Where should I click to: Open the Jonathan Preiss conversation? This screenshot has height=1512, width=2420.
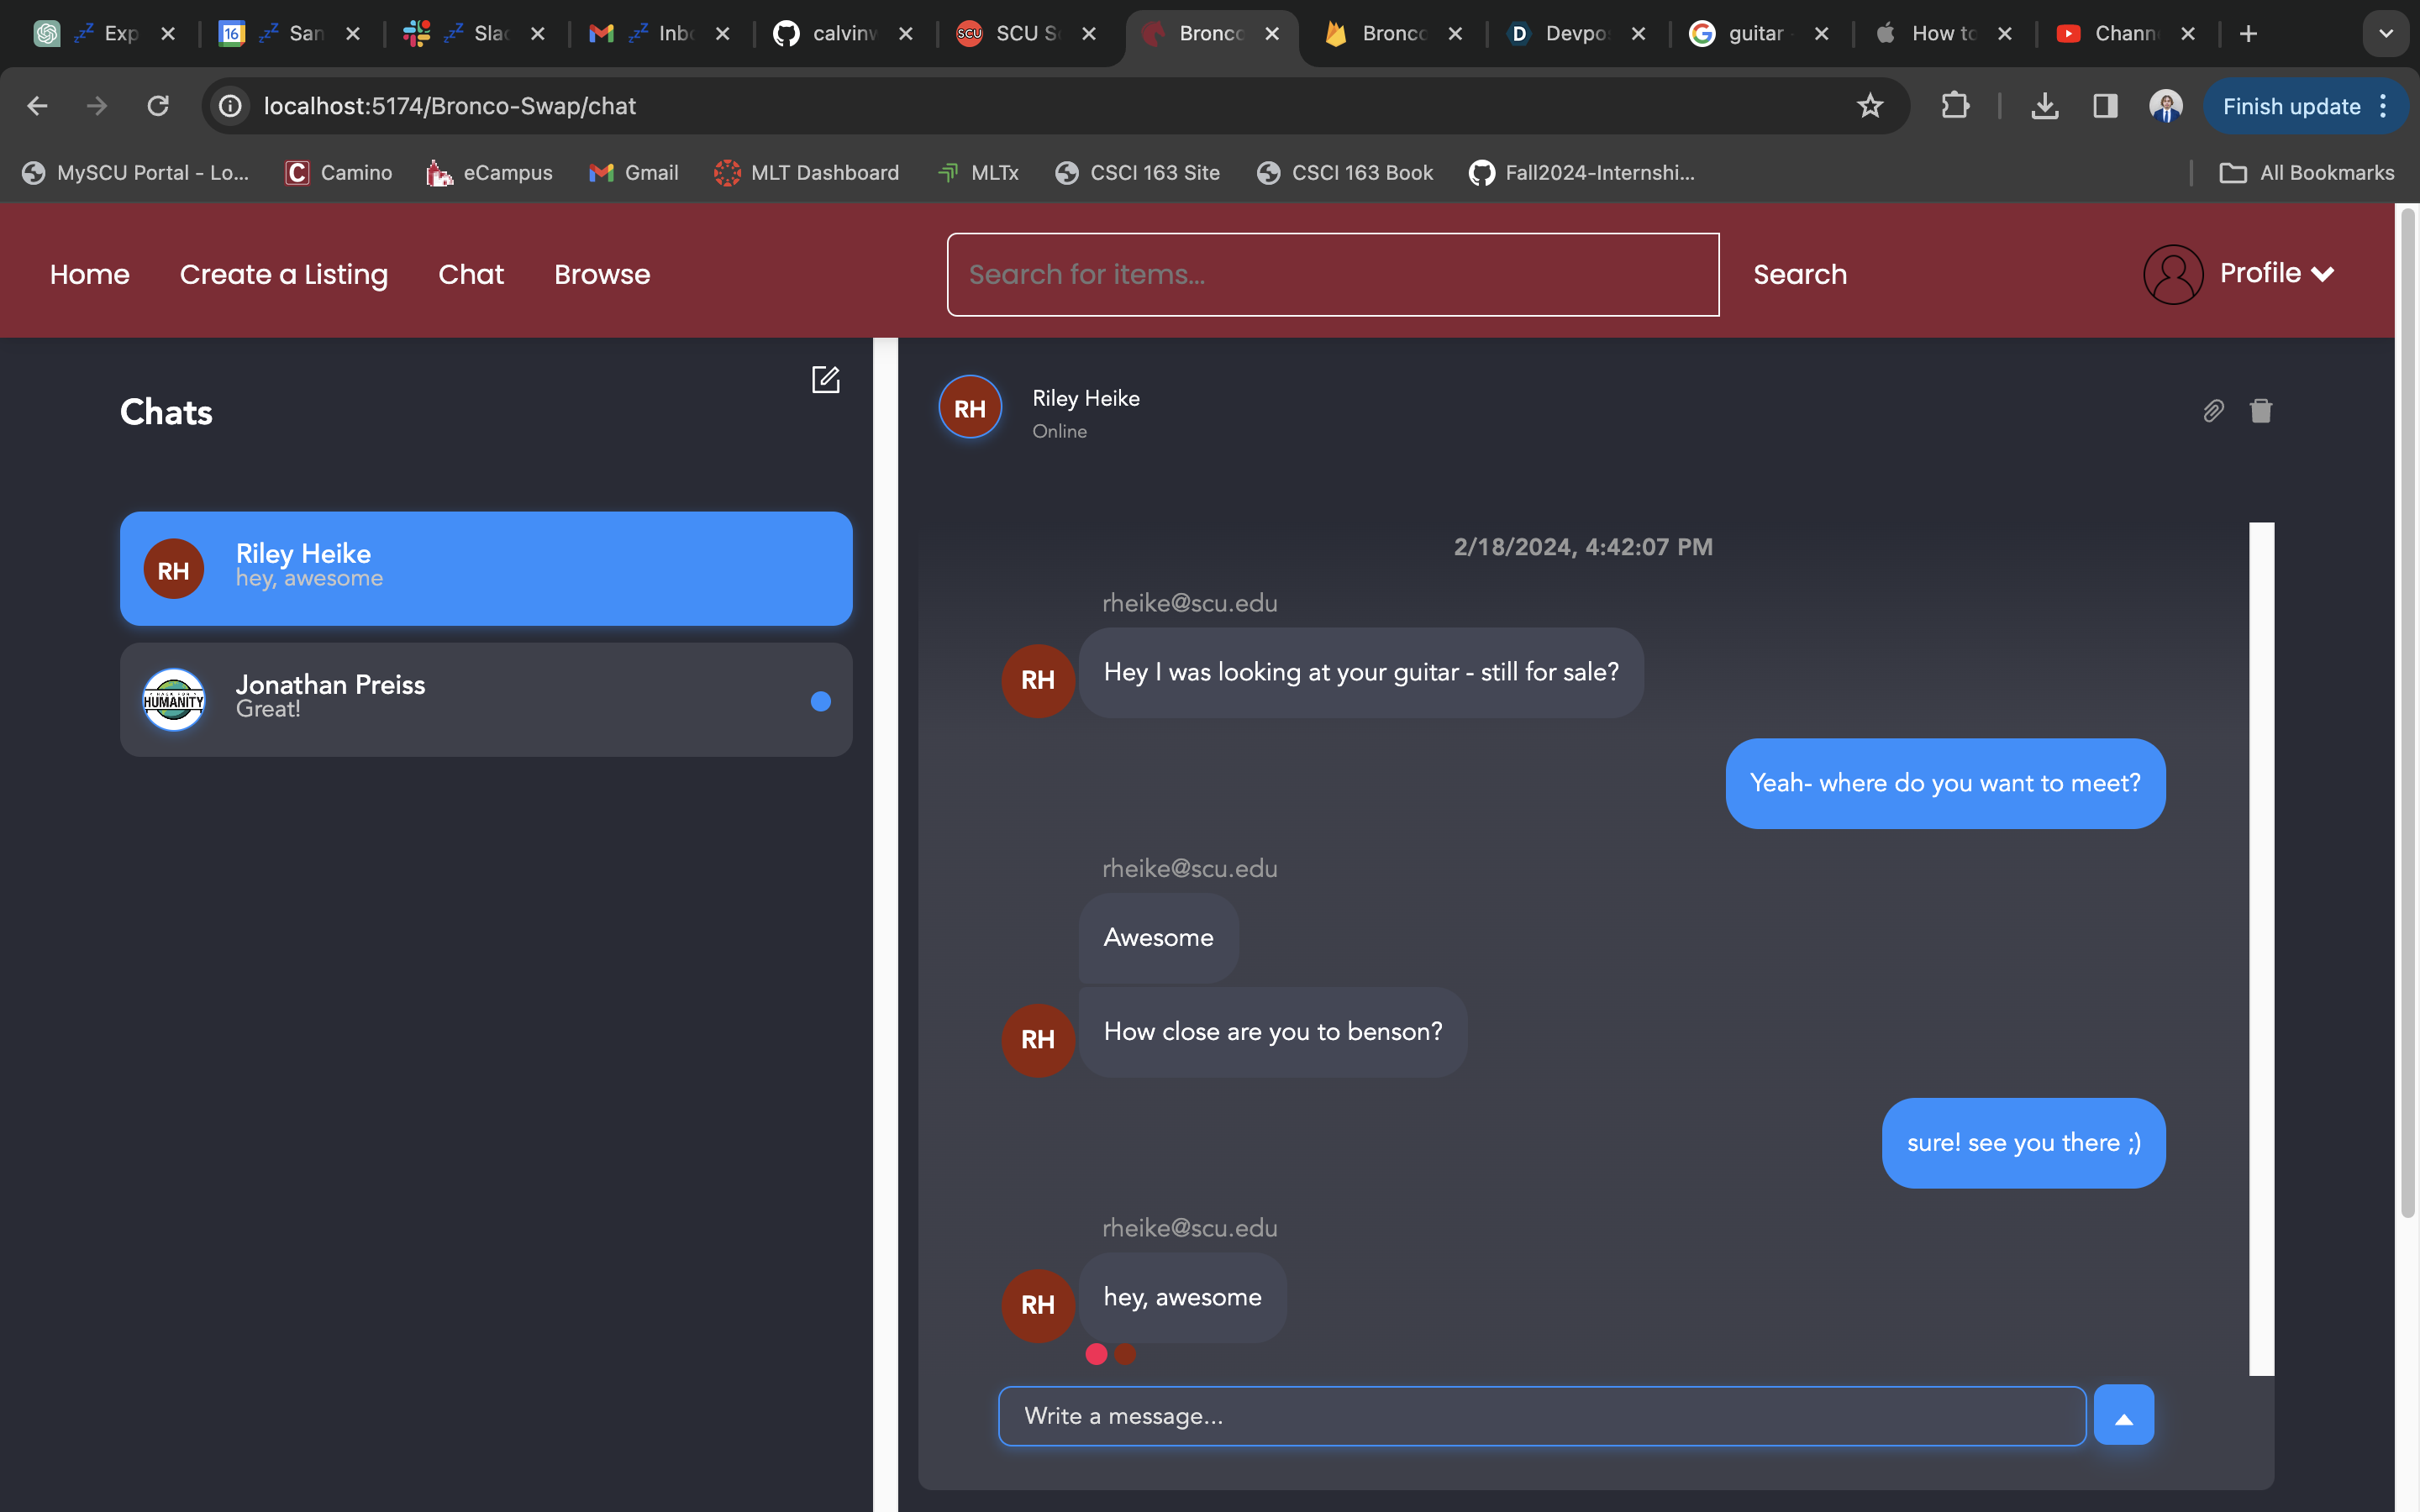pyautogui.click(x=486, y=699)
